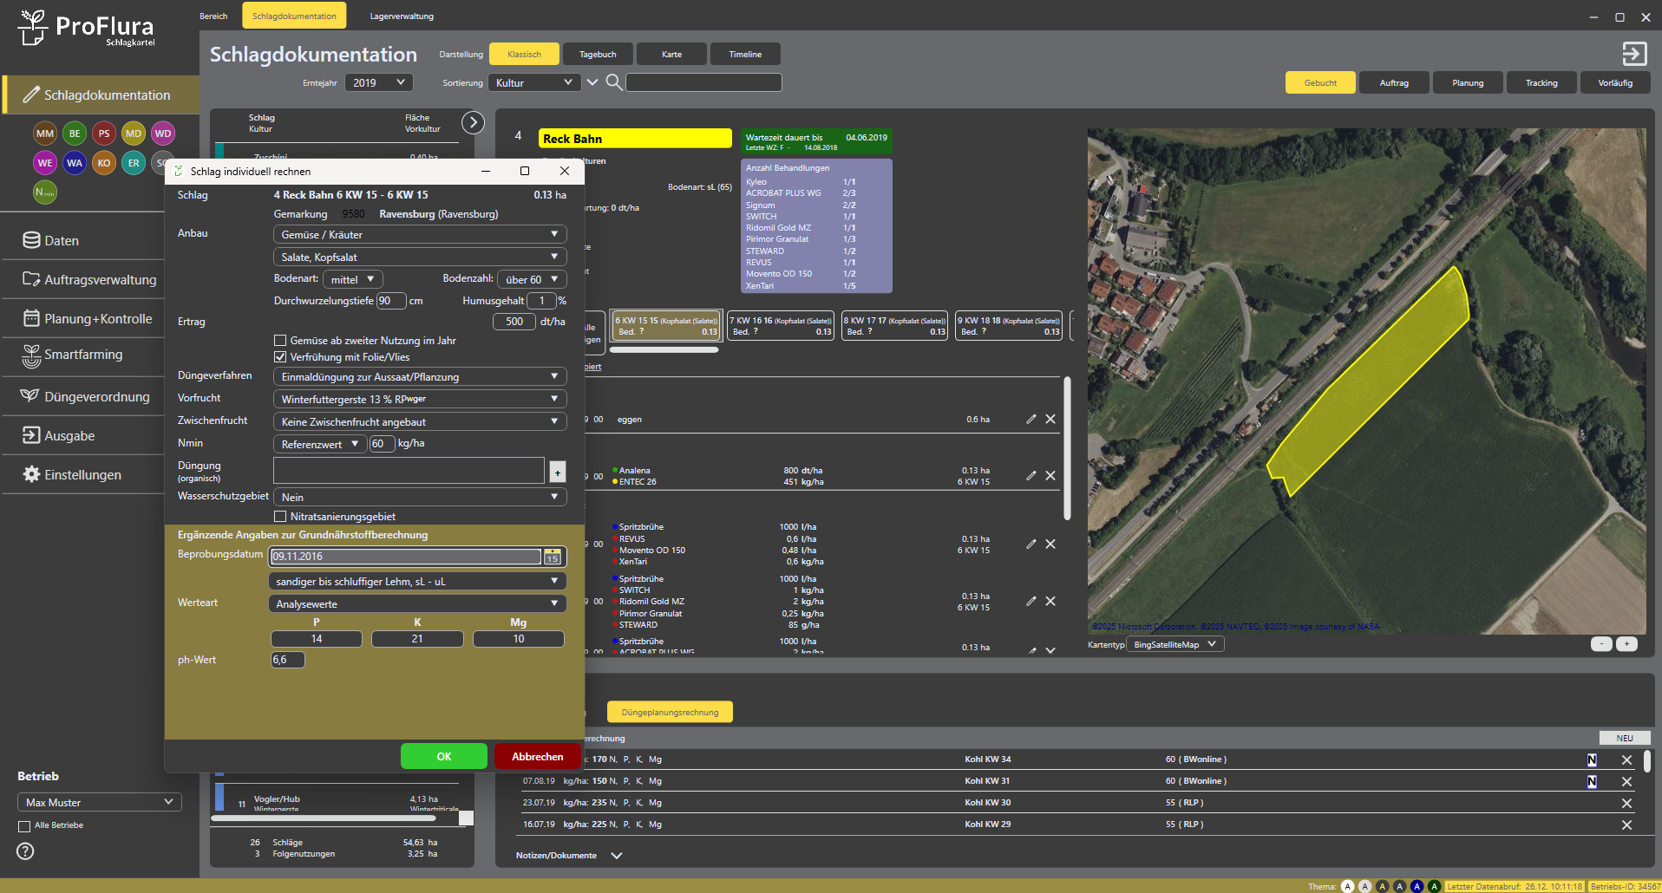
Task: Open the Düngeverfahren dropdown
Action: tap(420, 377)
